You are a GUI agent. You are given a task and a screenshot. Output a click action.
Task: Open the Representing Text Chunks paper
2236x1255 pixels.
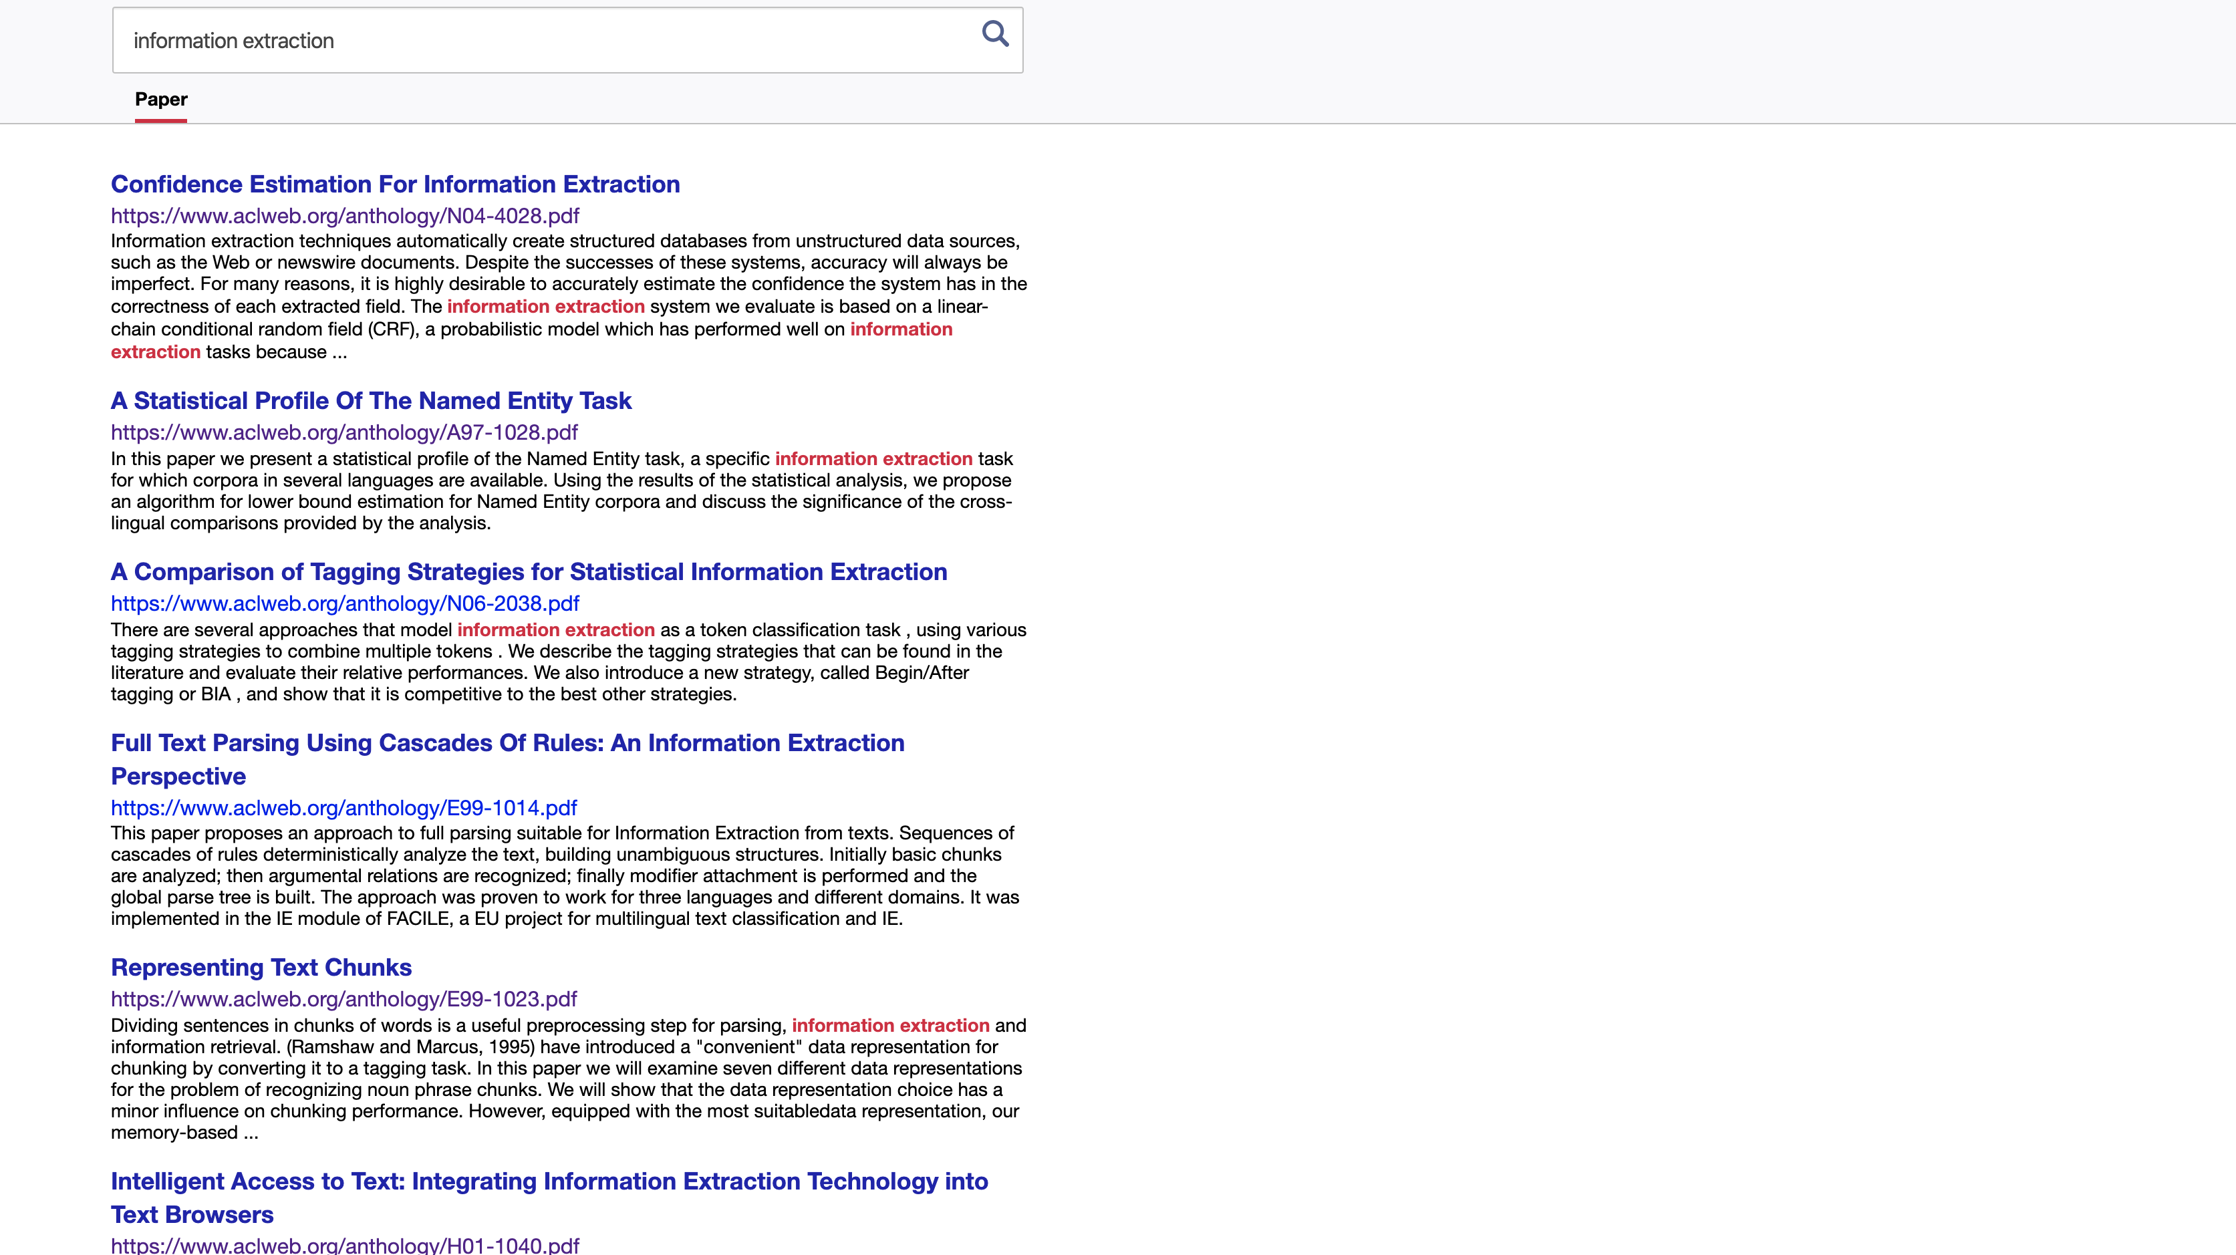pos(261,968)
